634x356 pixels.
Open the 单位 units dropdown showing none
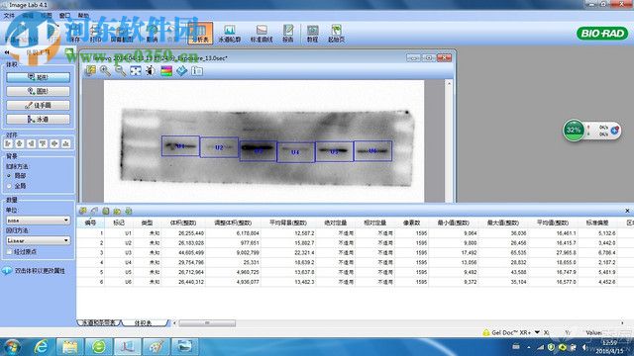click(x=38, y=221)
